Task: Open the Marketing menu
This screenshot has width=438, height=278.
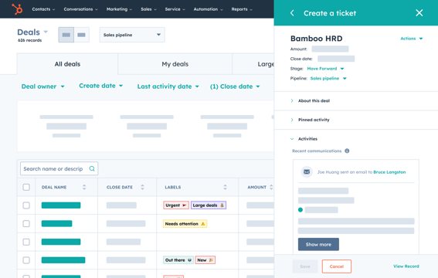Action: [x=119, y=9]
